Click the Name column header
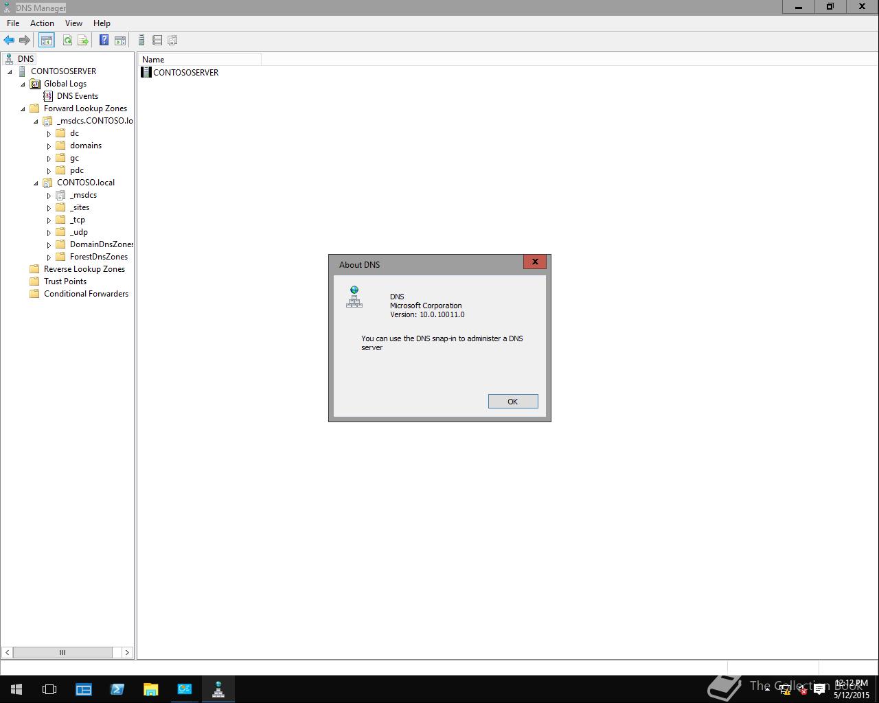 click(199, 60)
